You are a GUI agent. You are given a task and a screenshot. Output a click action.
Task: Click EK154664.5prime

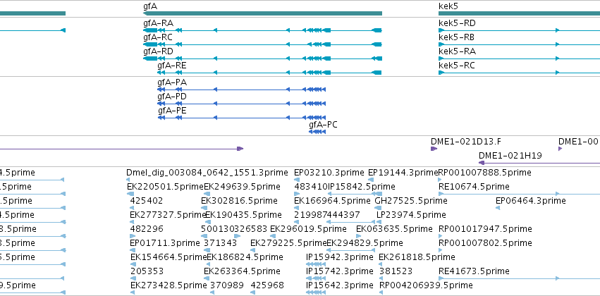pos(169,257)
